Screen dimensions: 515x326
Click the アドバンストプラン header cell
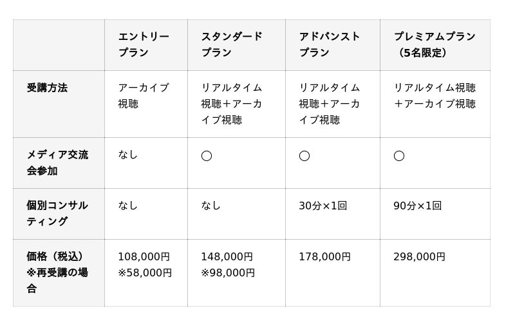click(x=330, y=44)
